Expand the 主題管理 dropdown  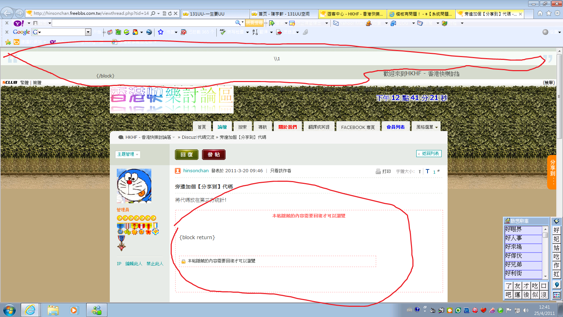(128, 154)
